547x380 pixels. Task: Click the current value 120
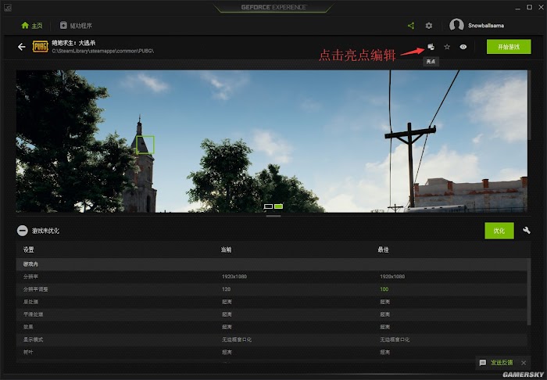(226, 289)
